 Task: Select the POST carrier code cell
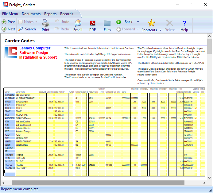coord(10,138)
